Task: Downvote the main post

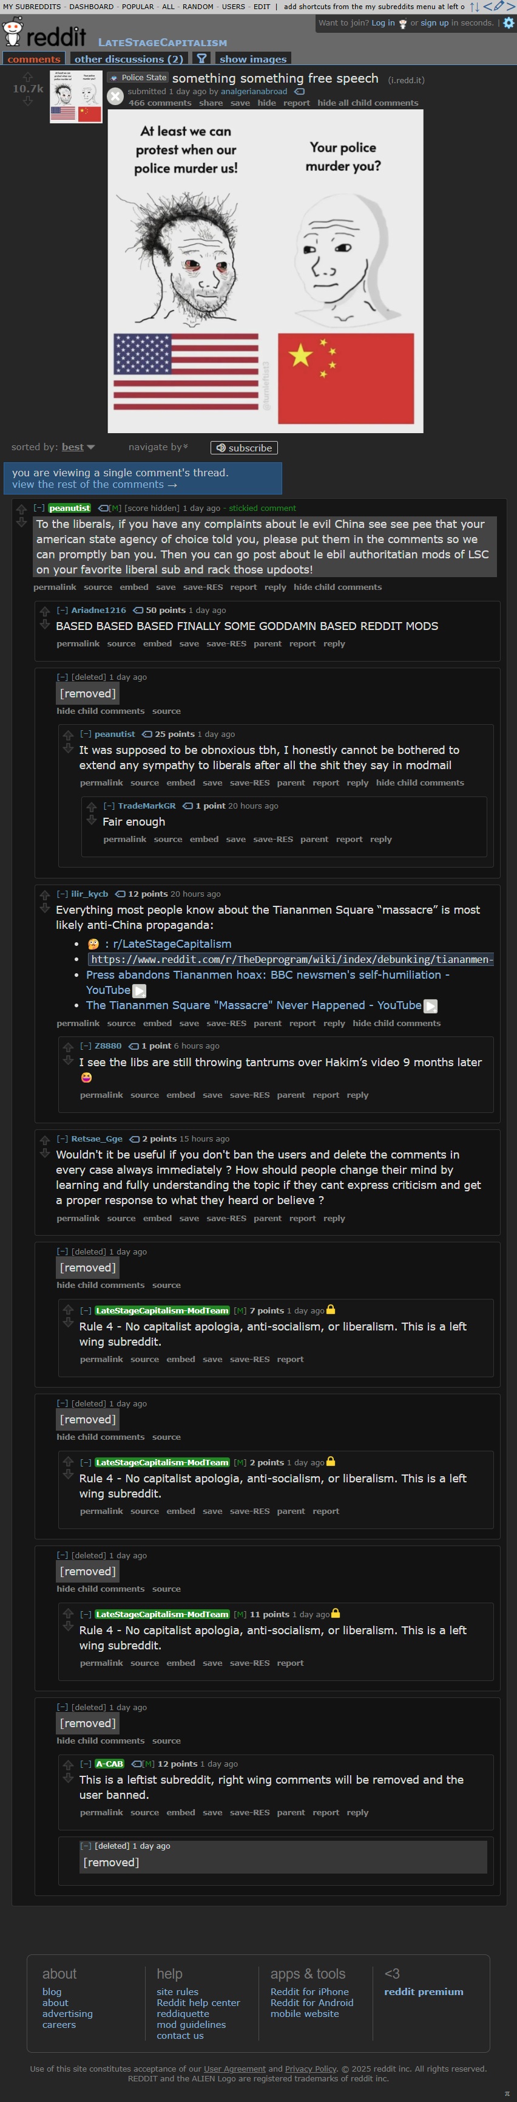Action: click(x=28, y=101)
